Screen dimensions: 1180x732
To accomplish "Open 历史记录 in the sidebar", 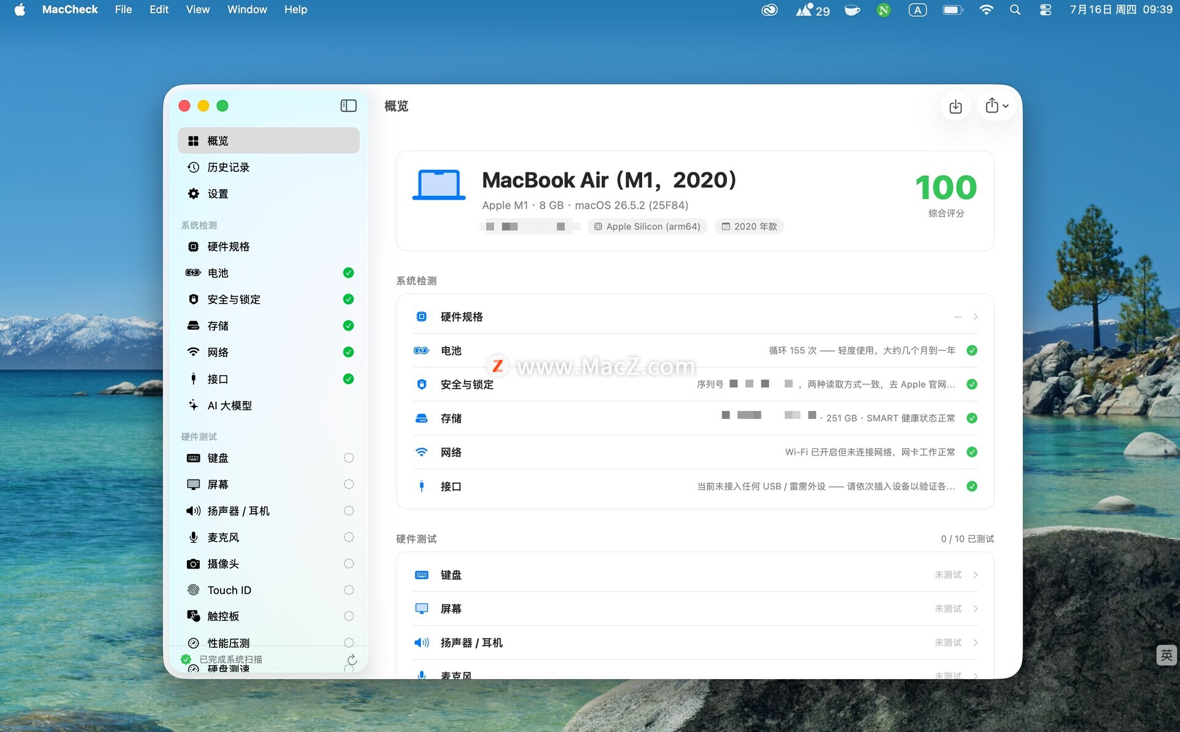I will (269, 167).
